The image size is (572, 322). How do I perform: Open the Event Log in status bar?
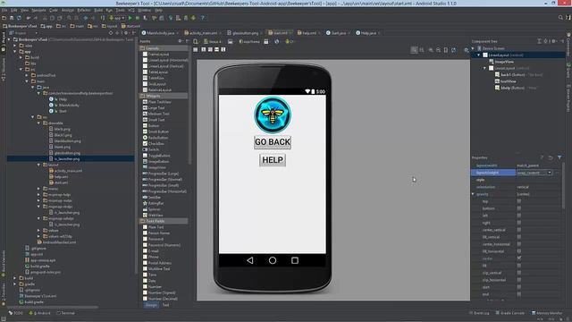[x=479, y=313]
